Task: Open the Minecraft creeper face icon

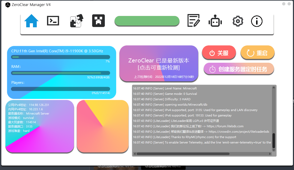Action: (98, 21)
